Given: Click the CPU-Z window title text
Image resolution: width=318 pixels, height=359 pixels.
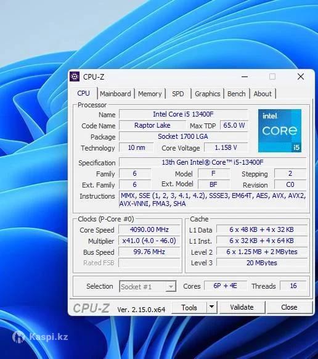Looking at the screenshot, I should pos(94,77).
